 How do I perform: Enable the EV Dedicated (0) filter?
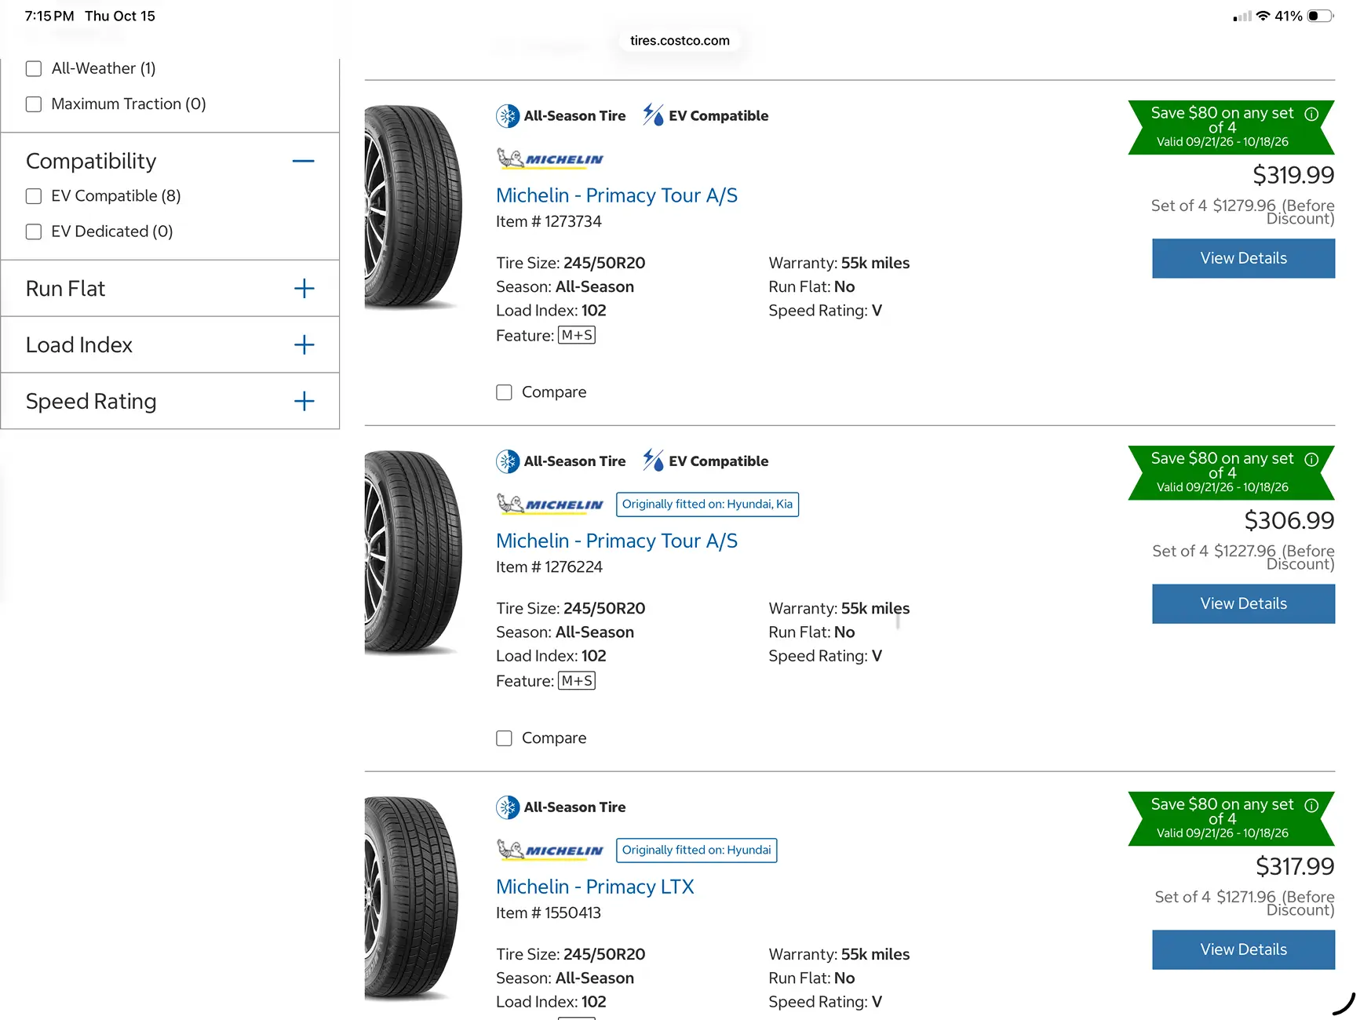tap(34, 231)
